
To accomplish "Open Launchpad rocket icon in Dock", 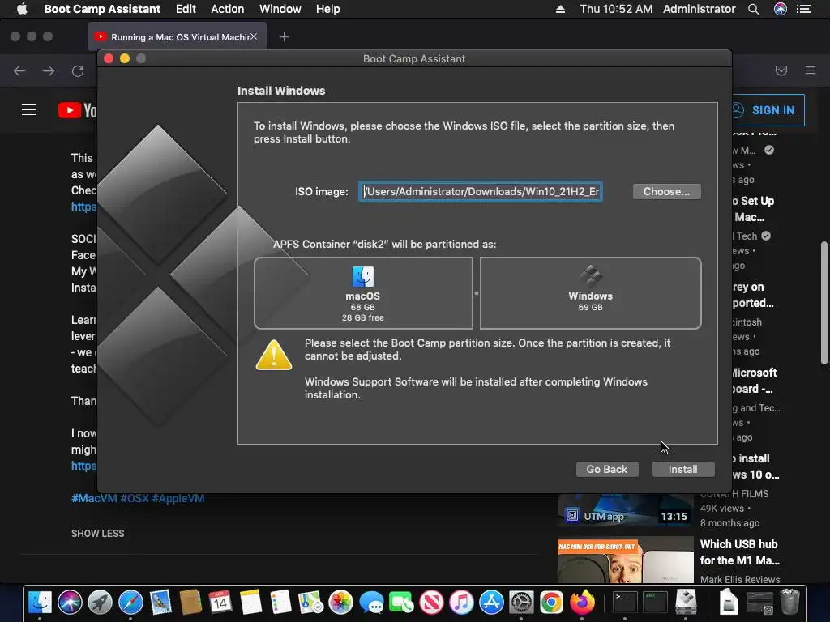I will pos(100,602).
